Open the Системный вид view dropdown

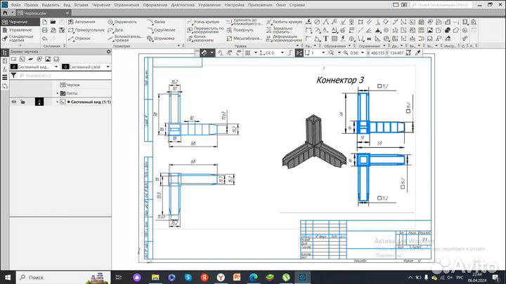[55, 67]
